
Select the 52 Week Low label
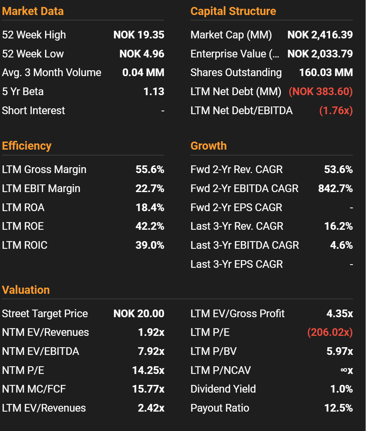click(33, 54)
